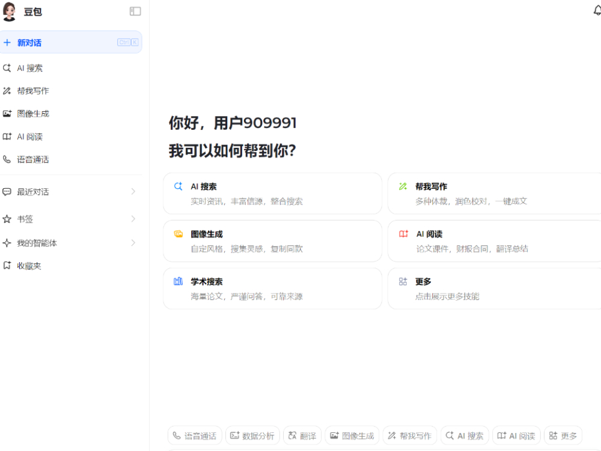
Task: Open the AI 搜索 card
Action: tap(272, 193)
